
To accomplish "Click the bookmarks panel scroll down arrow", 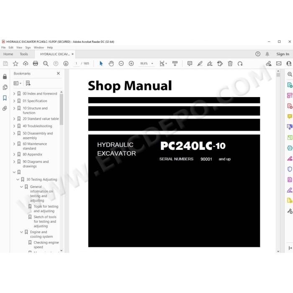I will point(61,250).
